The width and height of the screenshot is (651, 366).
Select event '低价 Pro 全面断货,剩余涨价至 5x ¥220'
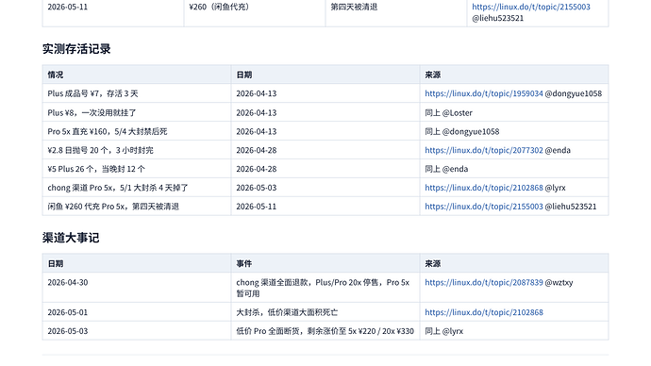point(325,331)
